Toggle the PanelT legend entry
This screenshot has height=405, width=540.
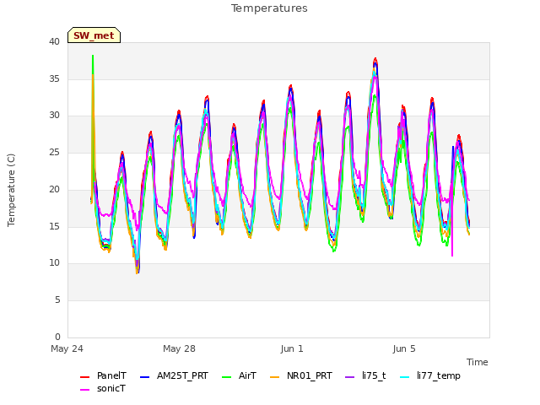(103, 375)
